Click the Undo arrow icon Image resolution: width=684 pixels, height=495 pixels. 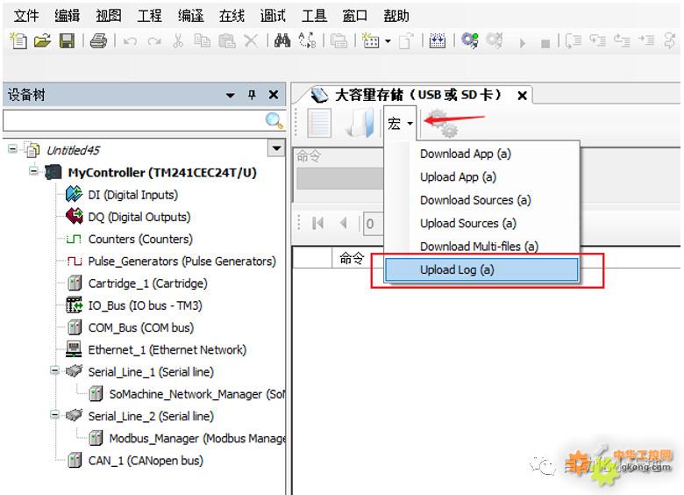[130, 41]
